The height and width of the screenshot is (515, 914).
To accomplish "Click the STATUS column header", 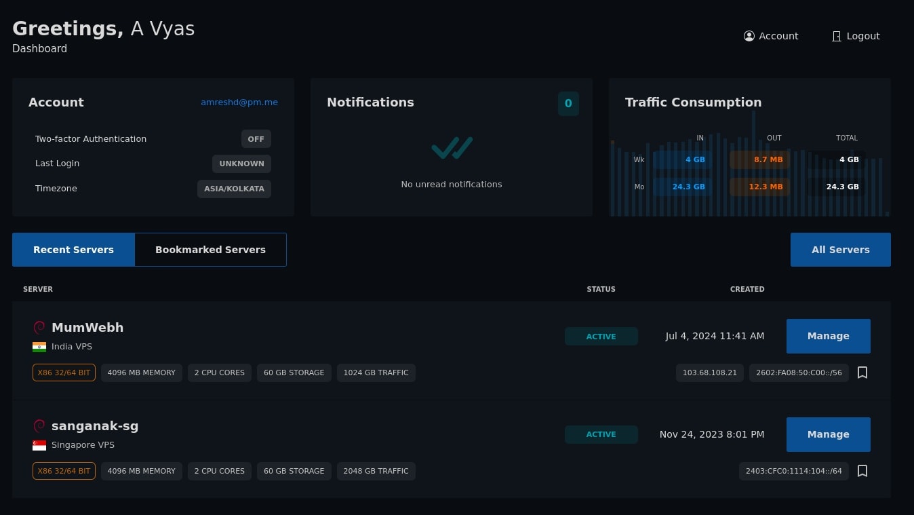I will tap(601, 289).
